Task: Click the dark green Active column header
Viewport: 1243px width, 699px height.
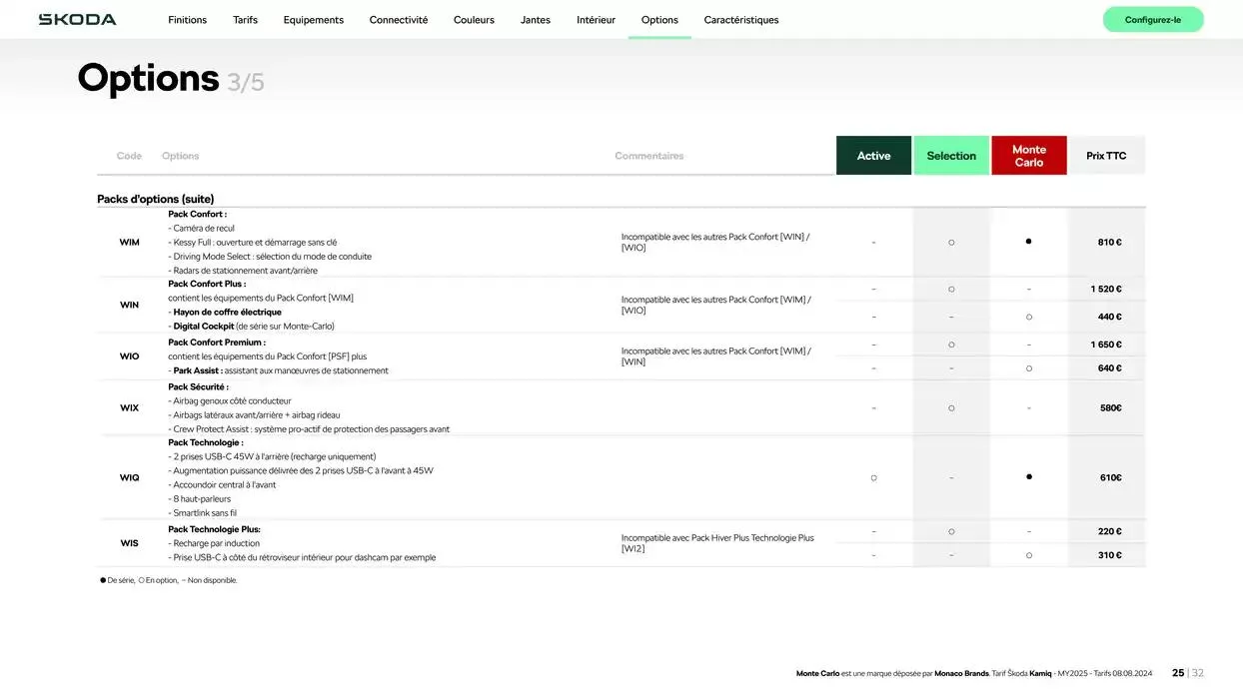Action: click(873, 156)
